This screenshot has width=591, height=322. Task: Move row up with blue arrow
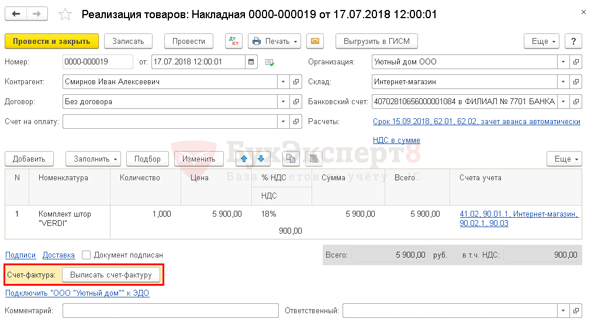coord(244,159)
